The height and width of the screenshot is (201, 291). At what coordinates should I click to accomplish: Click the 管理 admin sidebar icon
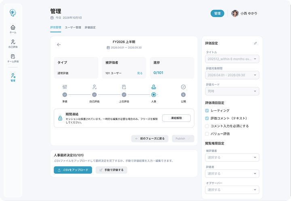coord(13,76)
